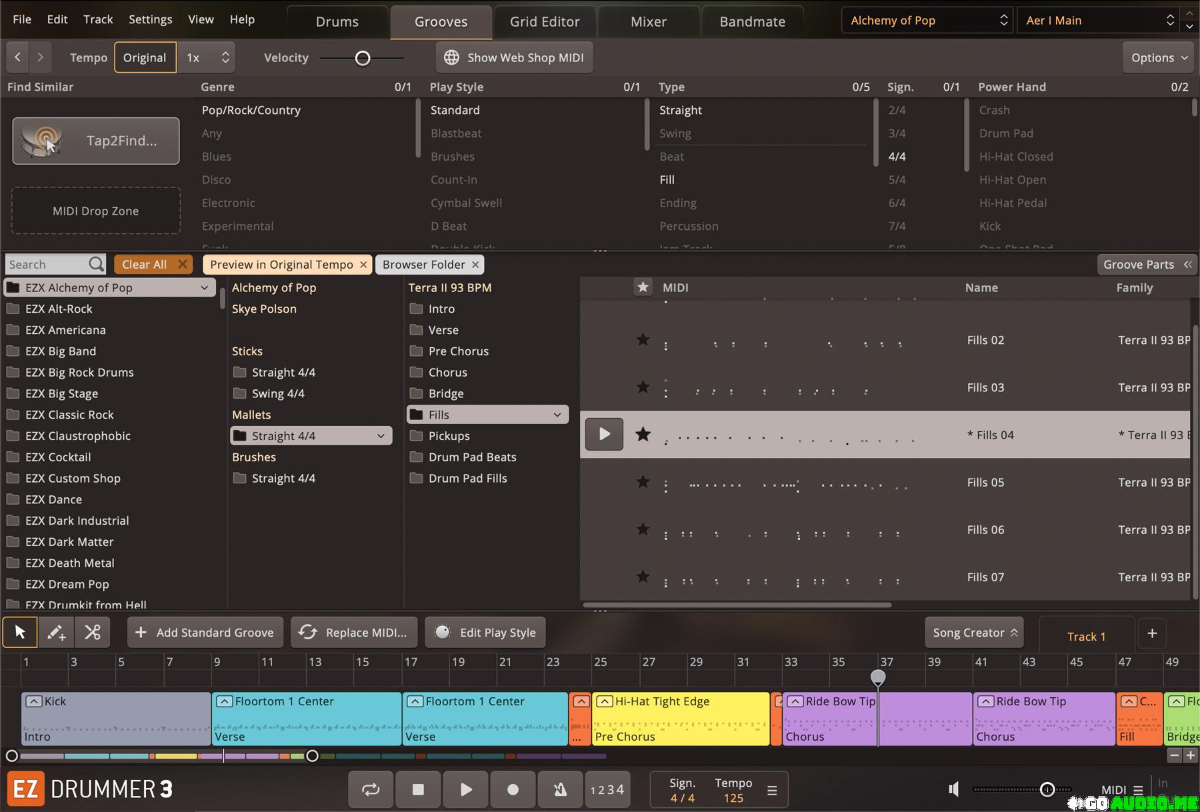
Task: Open the Settings menu
Action: pos(150,19)
